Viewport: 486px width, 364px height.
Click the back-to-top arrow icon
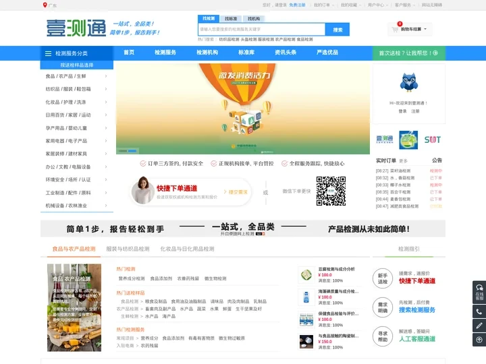point(479,340)
